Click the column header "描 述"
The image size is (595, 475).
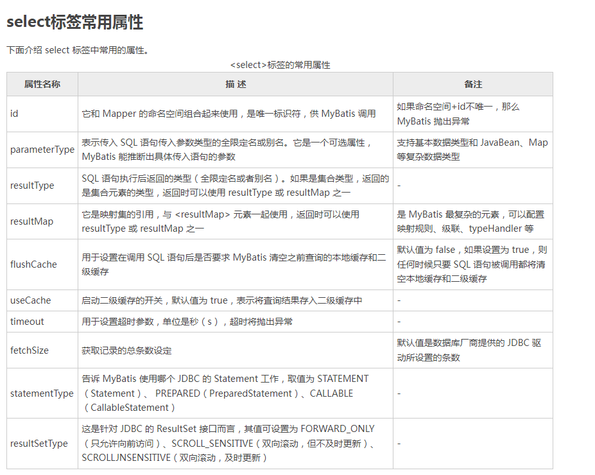click(x=236, y=84)
